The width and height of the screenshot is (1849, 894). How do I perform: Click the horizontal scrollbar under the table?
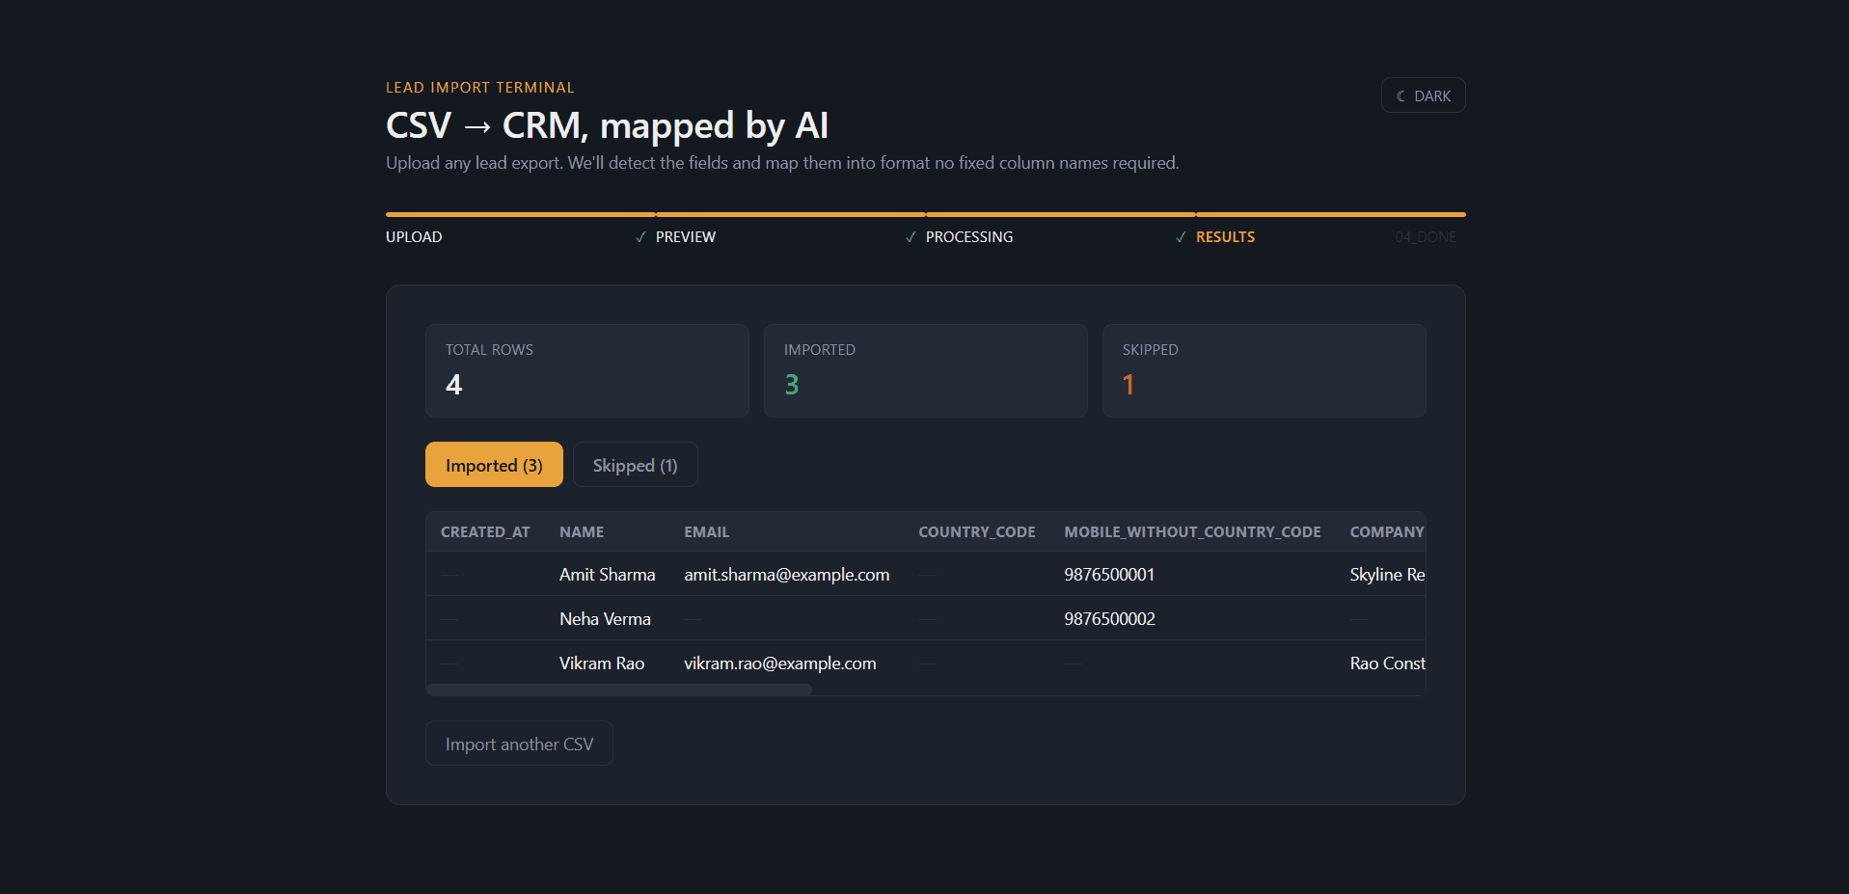pos(619,690)
